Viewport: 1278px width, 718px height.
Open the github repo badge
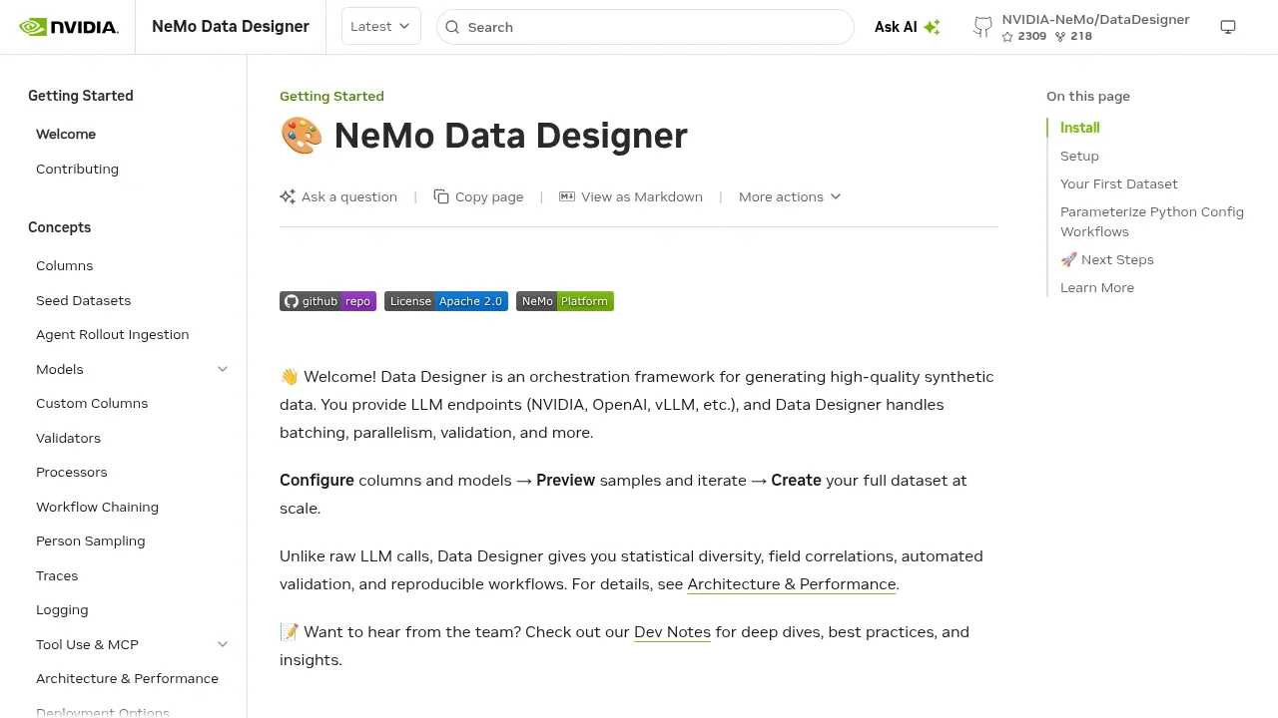click(327, 301)
